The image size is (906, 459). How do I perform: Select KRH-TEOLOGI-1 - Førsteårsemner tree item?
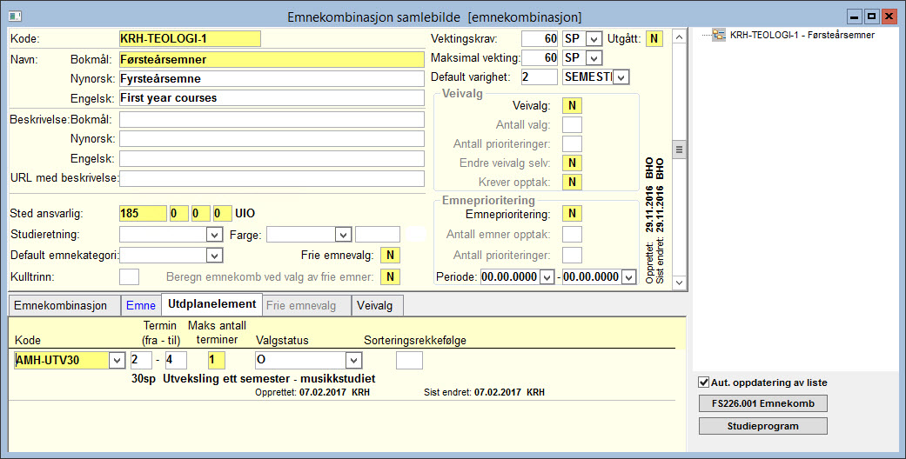pyautogui.click(x=802, y=36)
